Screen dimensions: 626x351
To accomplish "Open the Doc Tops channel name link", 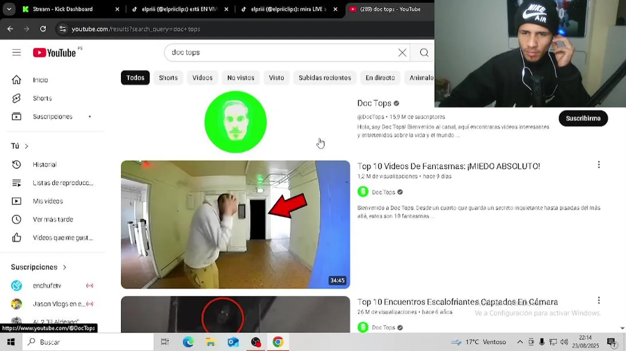I will [x=374, y=103].
